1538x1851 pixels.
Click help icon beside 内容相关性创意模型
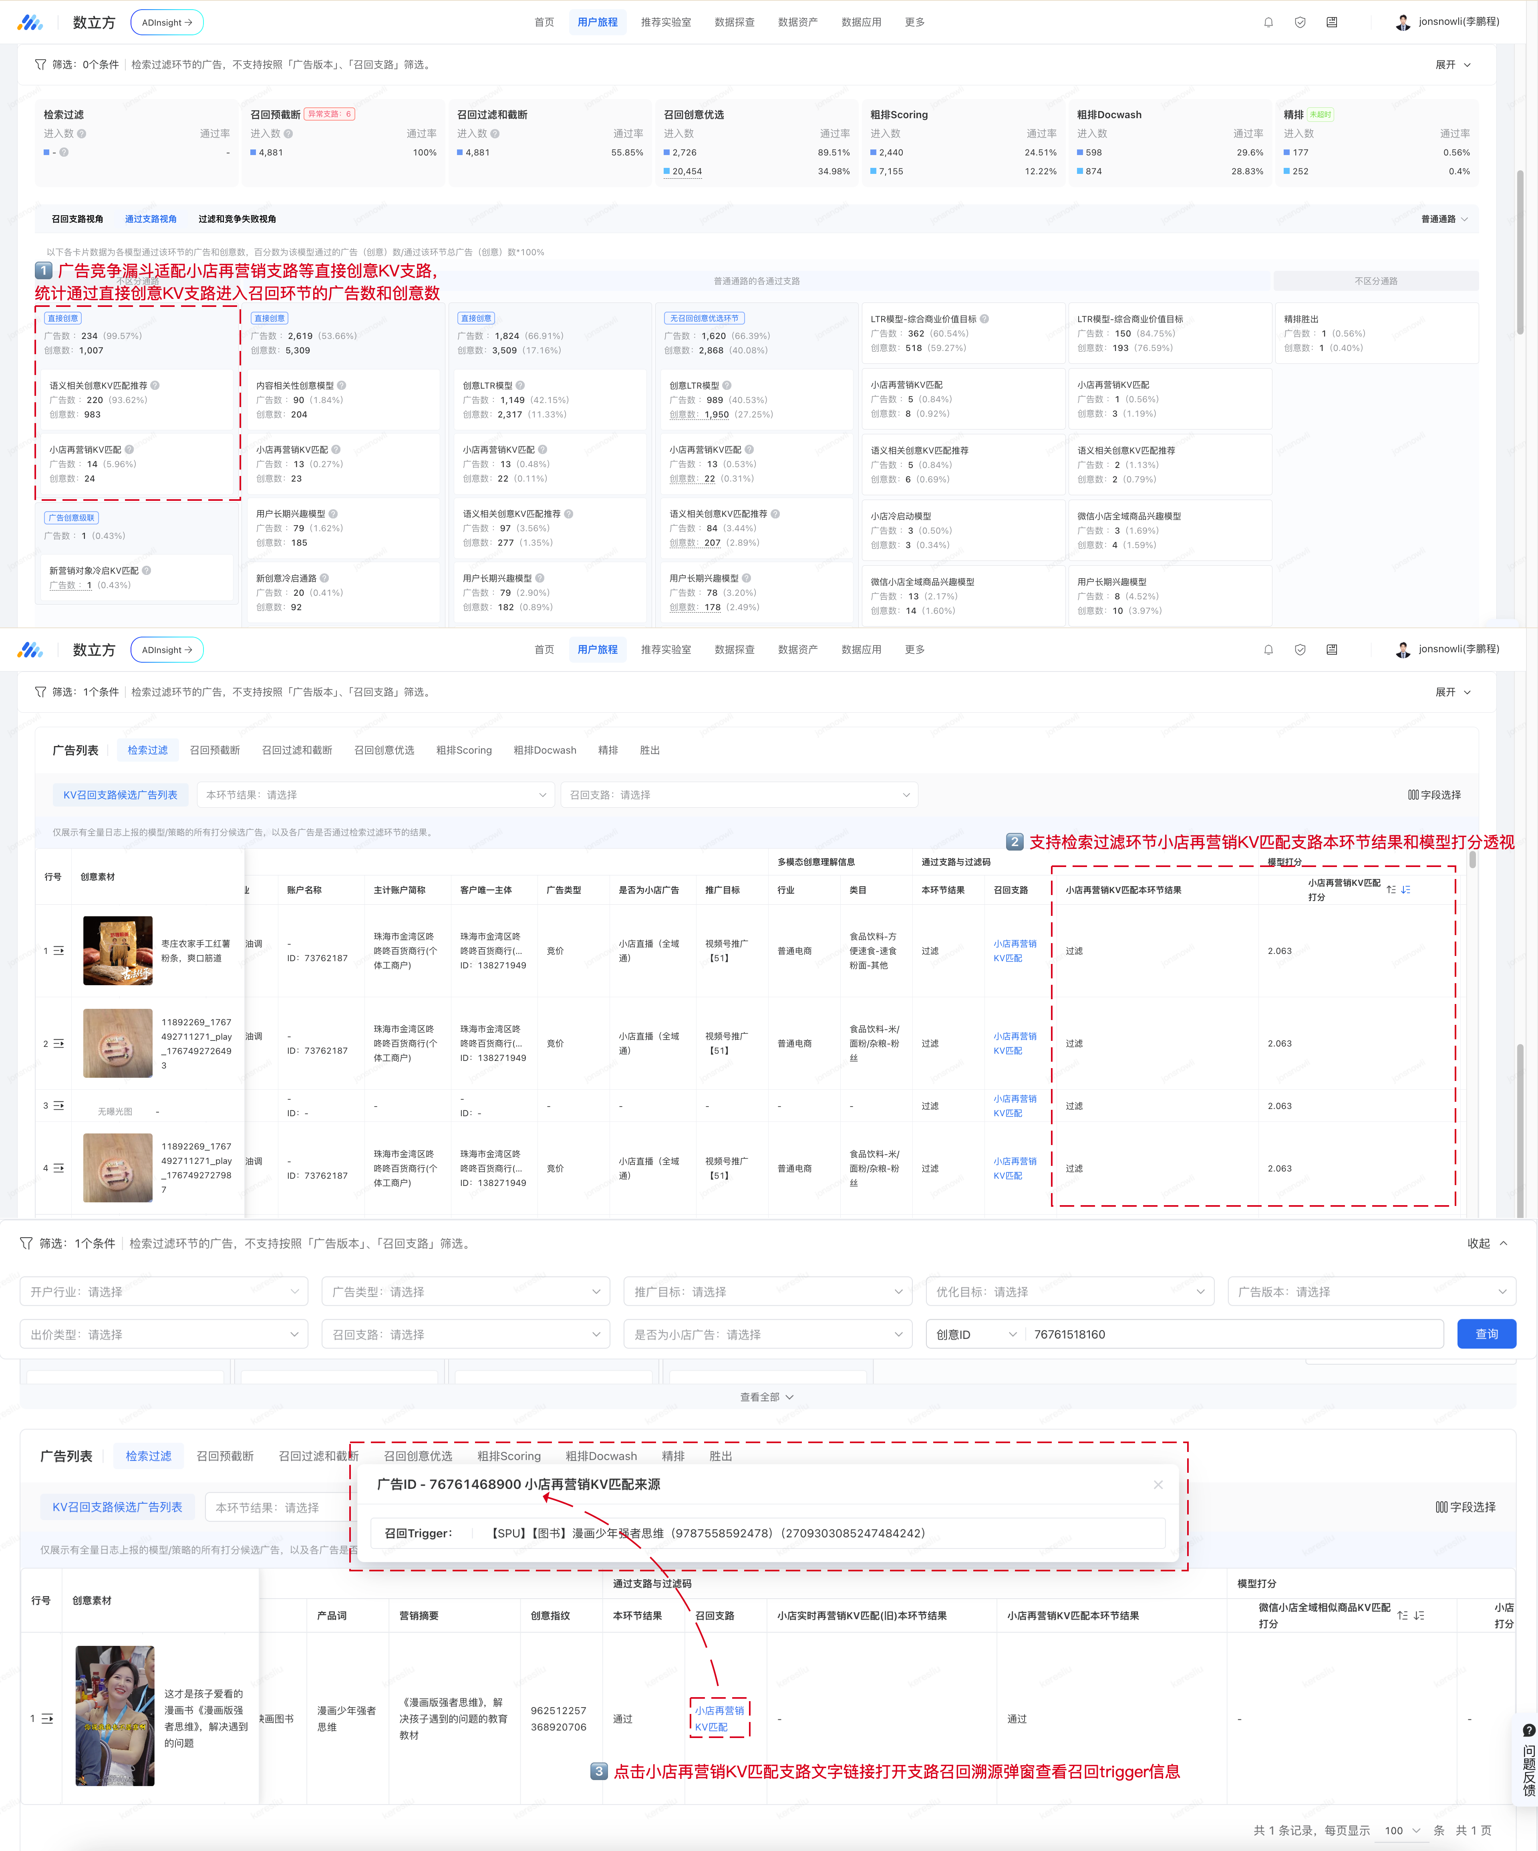tap(341, 385)
